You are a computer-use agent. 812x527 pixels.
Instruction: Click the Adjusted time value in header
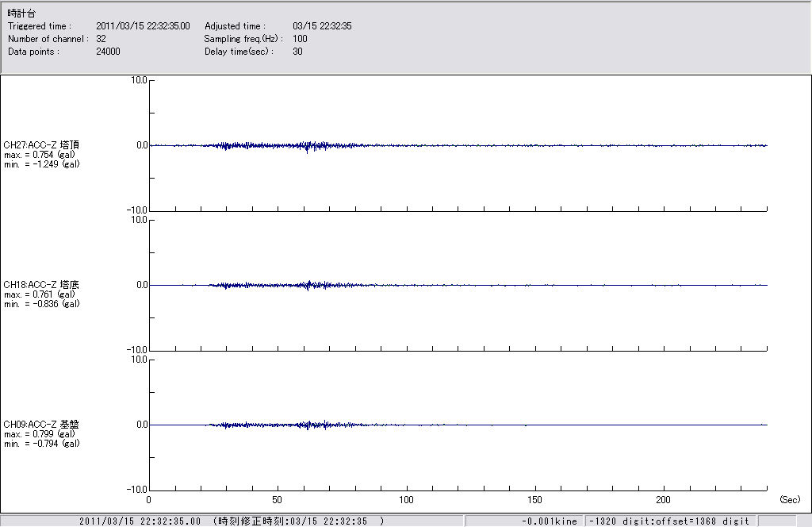tap(322, 26)
